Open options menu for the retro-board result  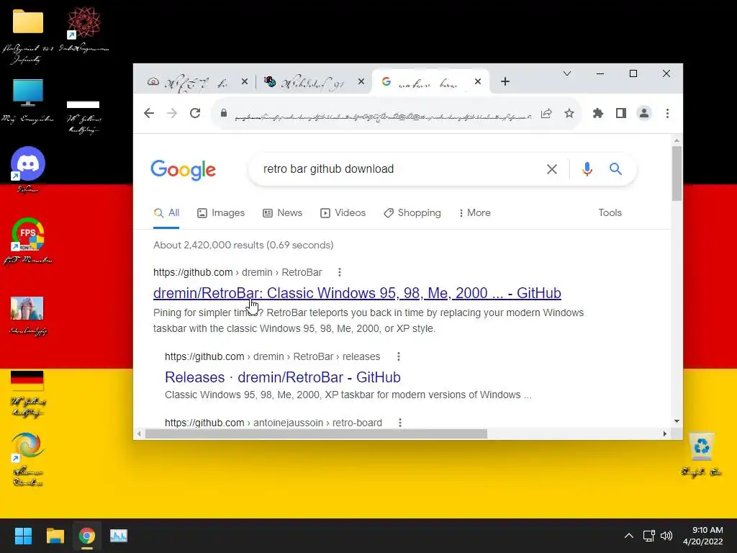coord(400,423)
